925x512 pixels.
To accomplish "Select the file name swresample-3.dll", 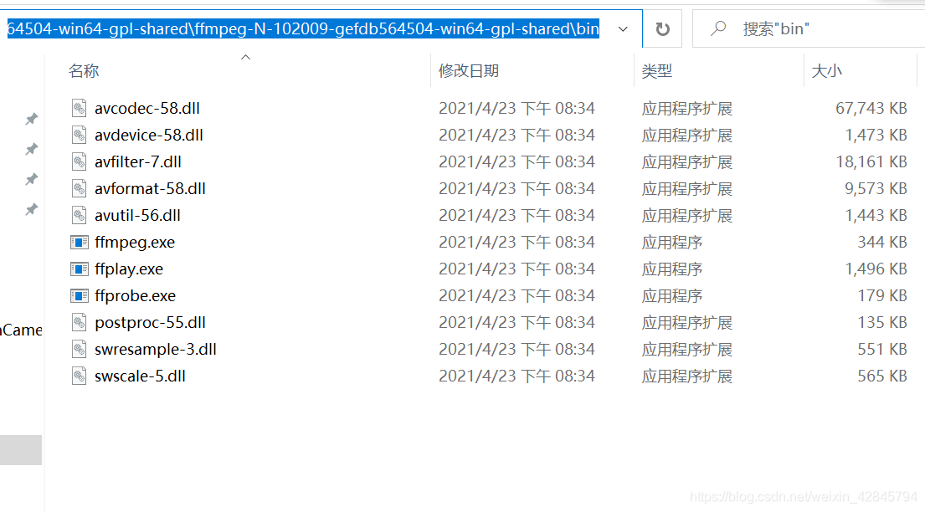I will pos(155,350).
